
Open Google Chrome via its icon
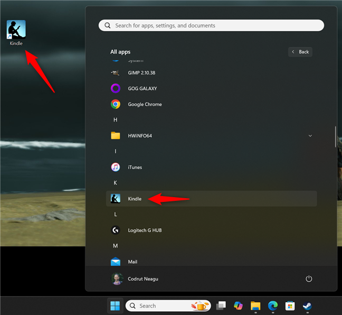click(116, 104)
